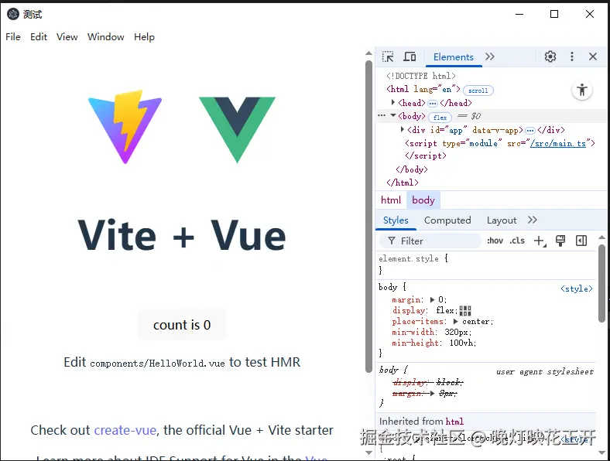This screenshot has height=461, width=610.
Task: Click the accessibility tree toggle button
Action: [x=582, y=90]
